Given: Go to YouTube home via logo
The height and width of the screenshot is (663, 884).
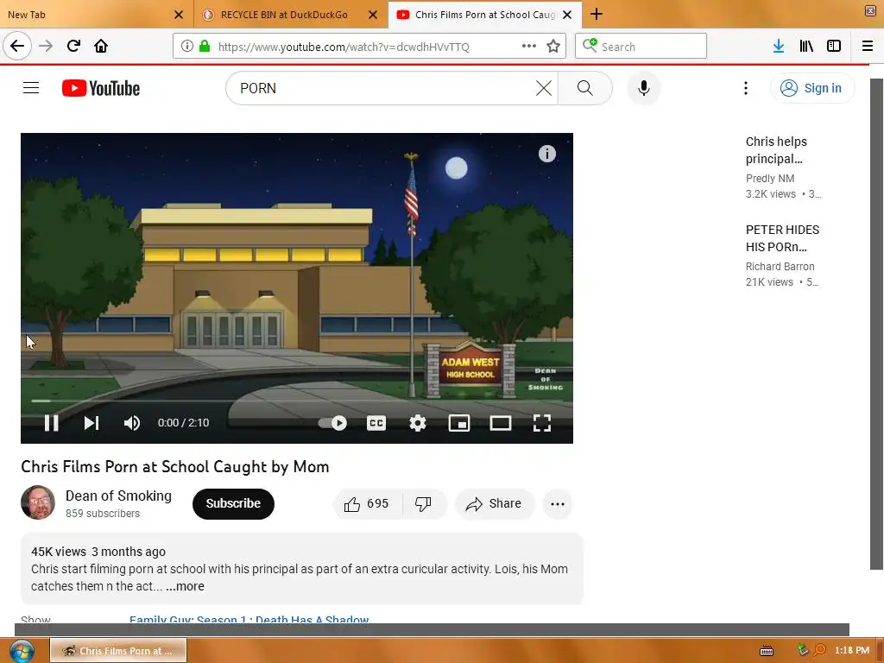Looking at the screenshot, I should tap(101, 88).
